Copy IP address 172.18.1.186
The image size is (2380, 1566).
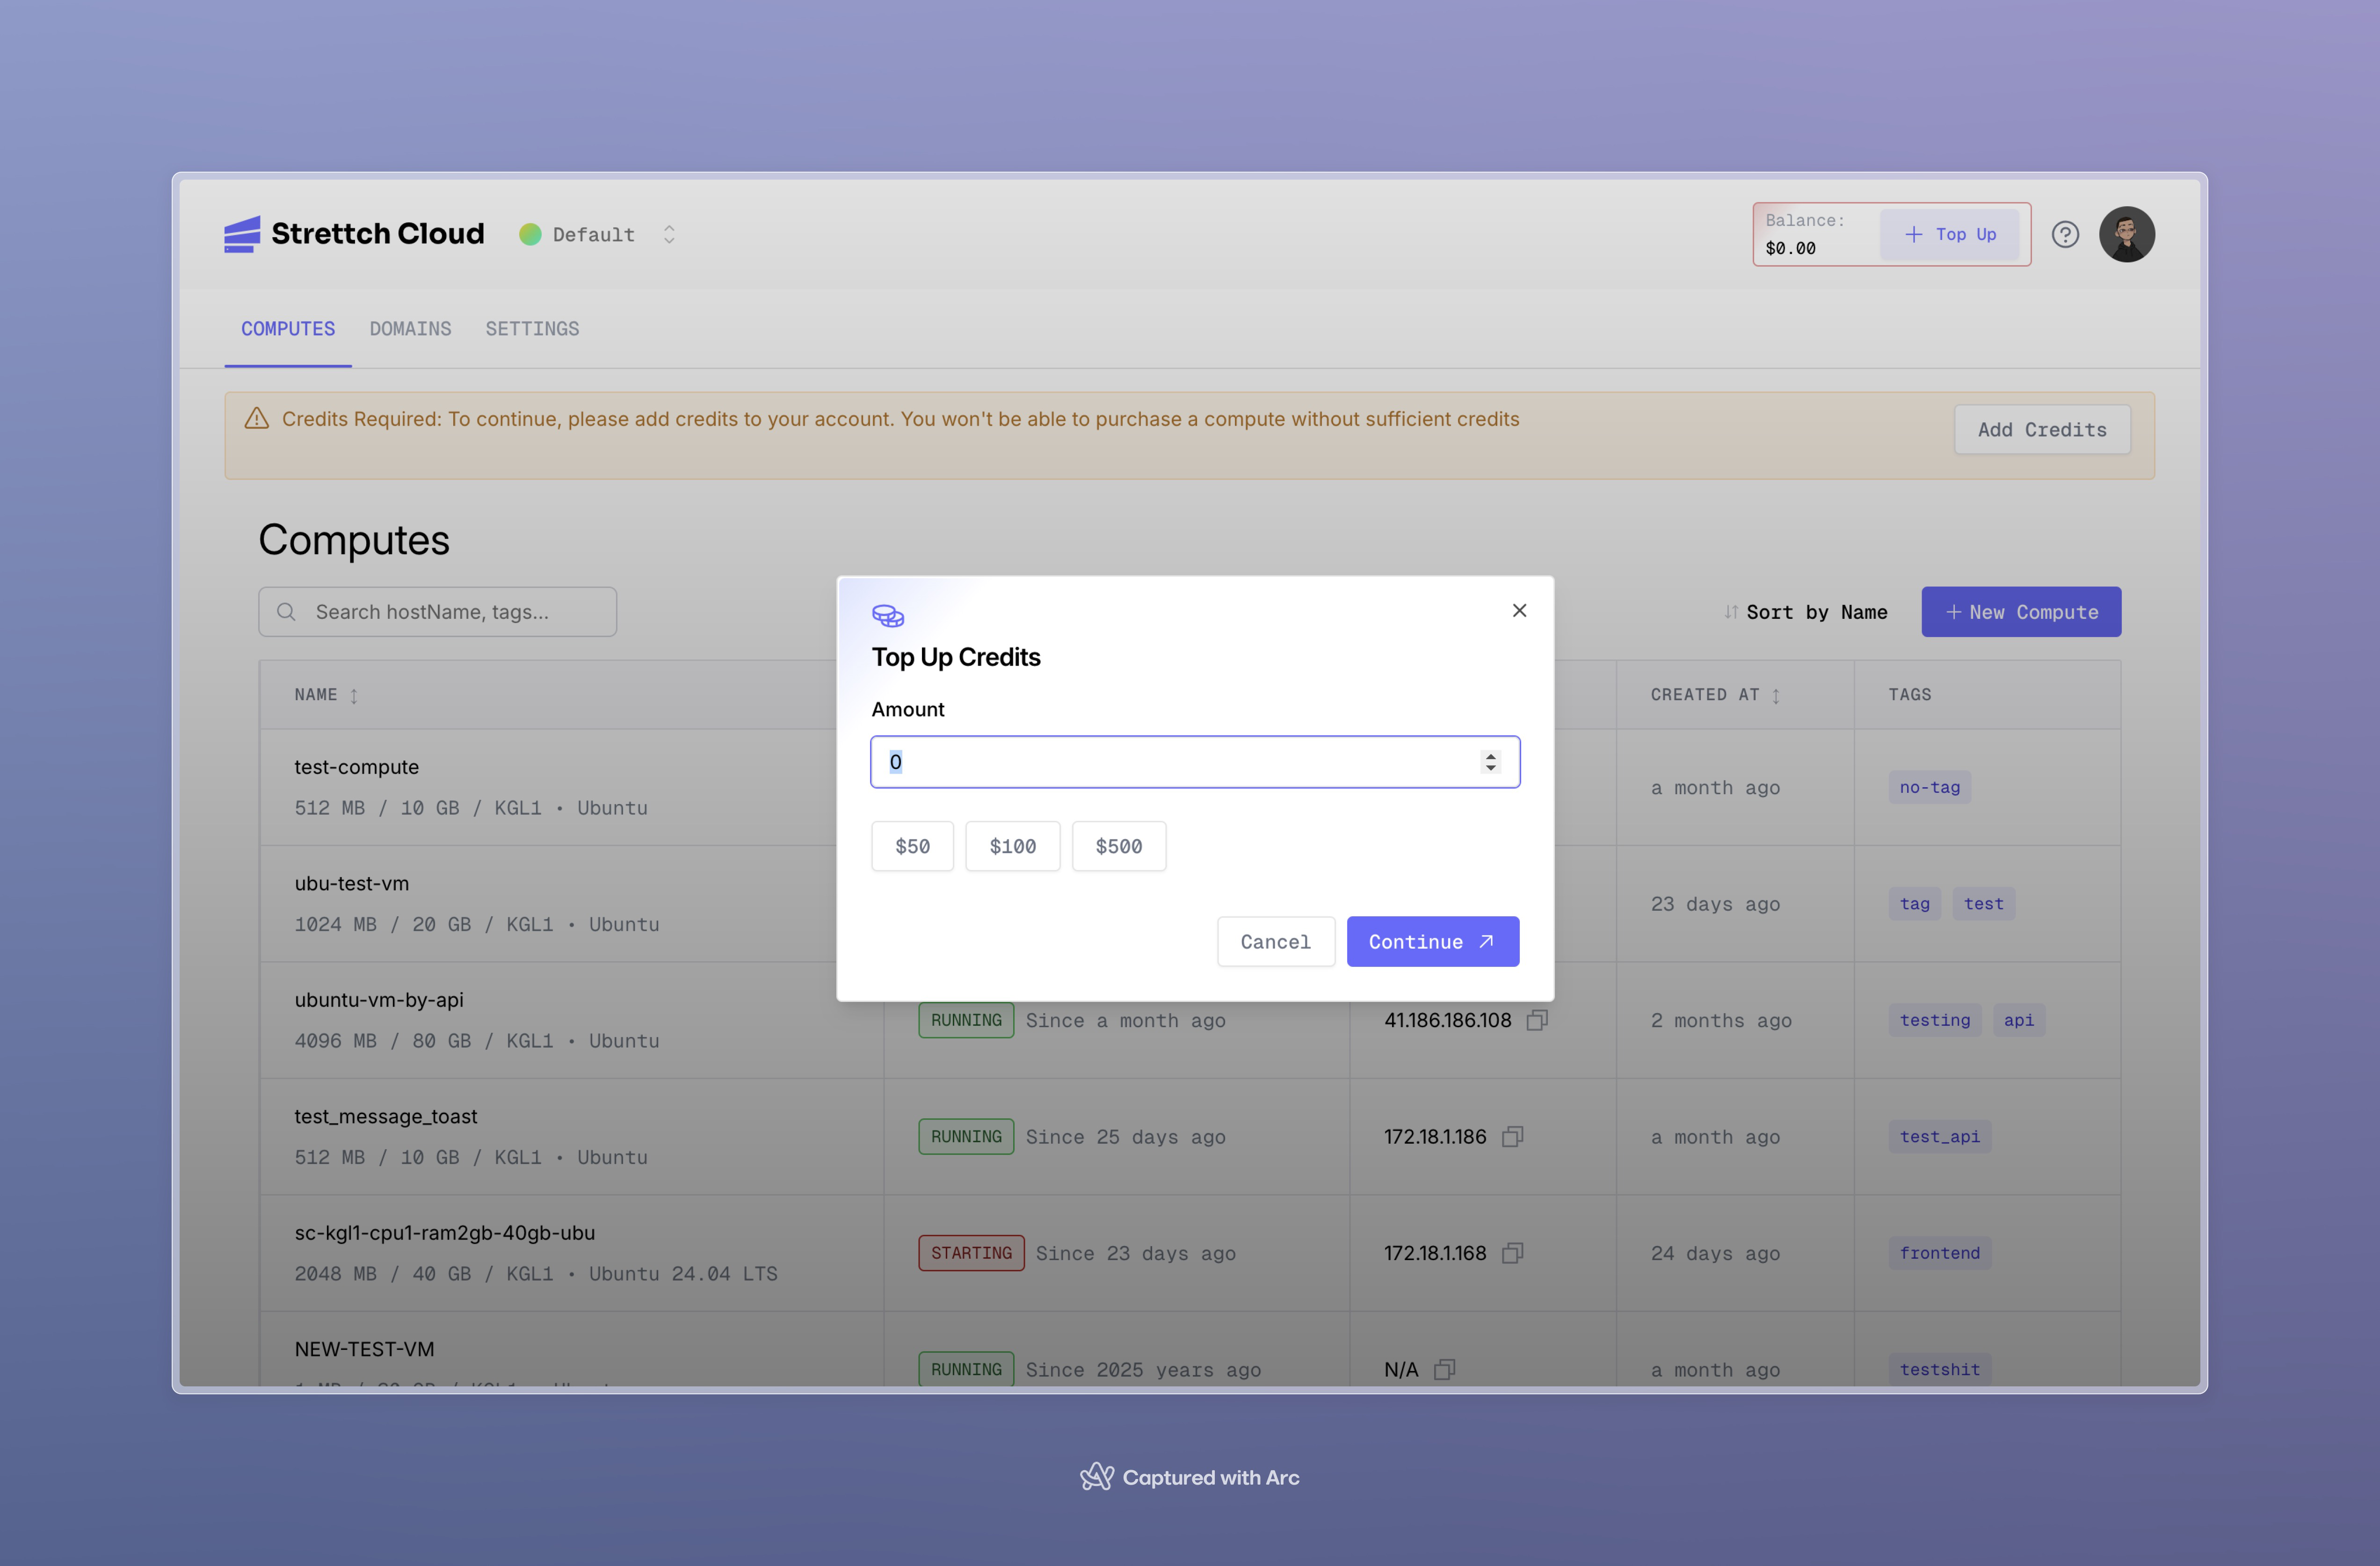click(x=1512, y=1137)
